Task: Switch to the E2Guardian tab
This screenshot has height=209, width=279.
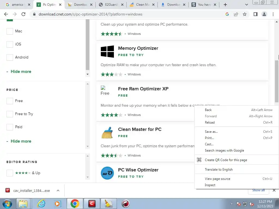Action: coord(111,5)
